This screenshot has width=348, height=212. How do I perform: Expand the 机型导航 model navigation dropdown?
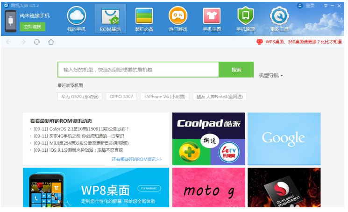[271, 75]
